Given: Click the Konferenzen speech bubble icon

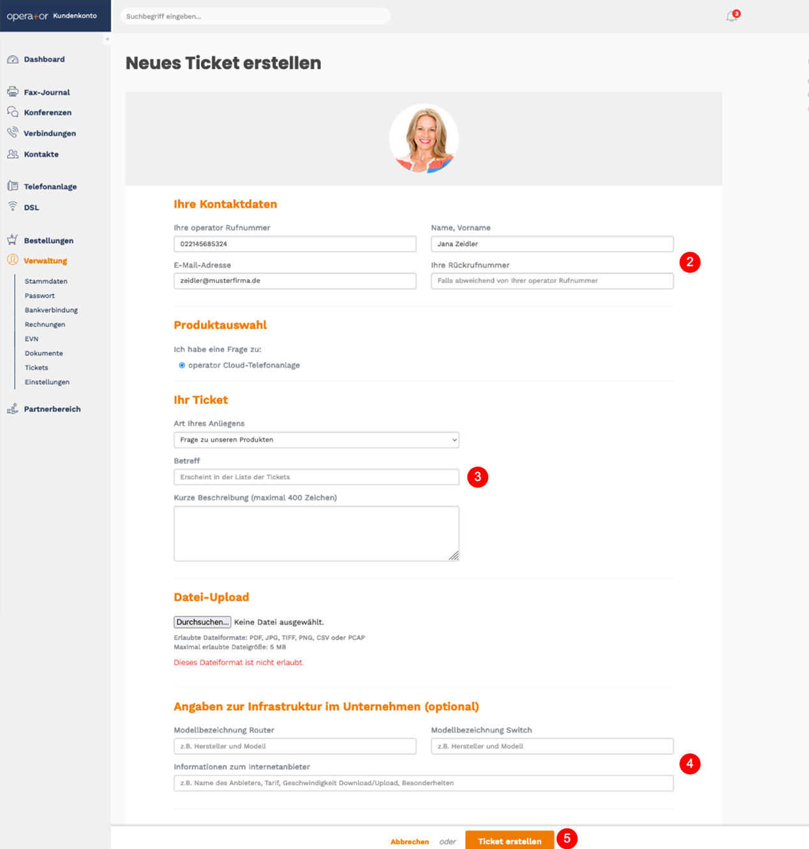Looking at the screenshot, I should point(13,112).
